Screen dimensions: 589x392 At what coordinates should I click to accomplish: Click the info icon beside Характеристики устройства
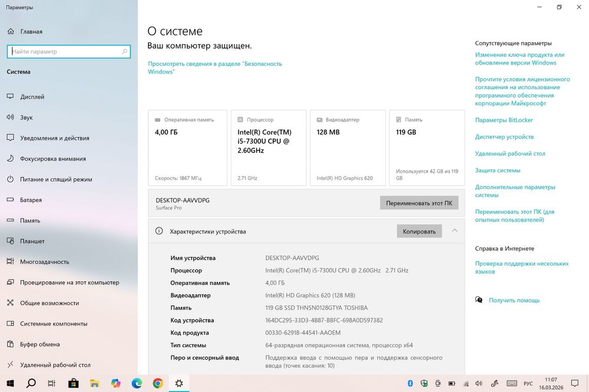pos(159,231)
